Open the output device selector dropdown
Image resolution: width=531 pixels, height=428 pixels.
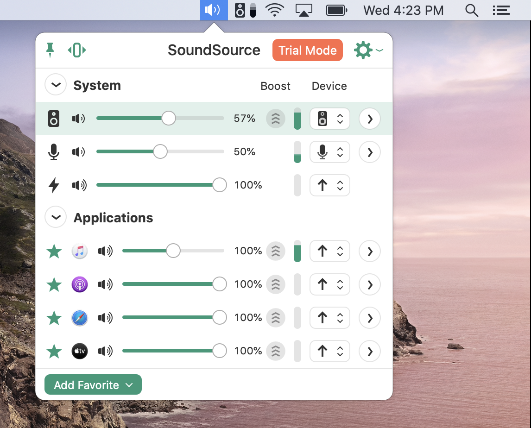pos(330,119)
